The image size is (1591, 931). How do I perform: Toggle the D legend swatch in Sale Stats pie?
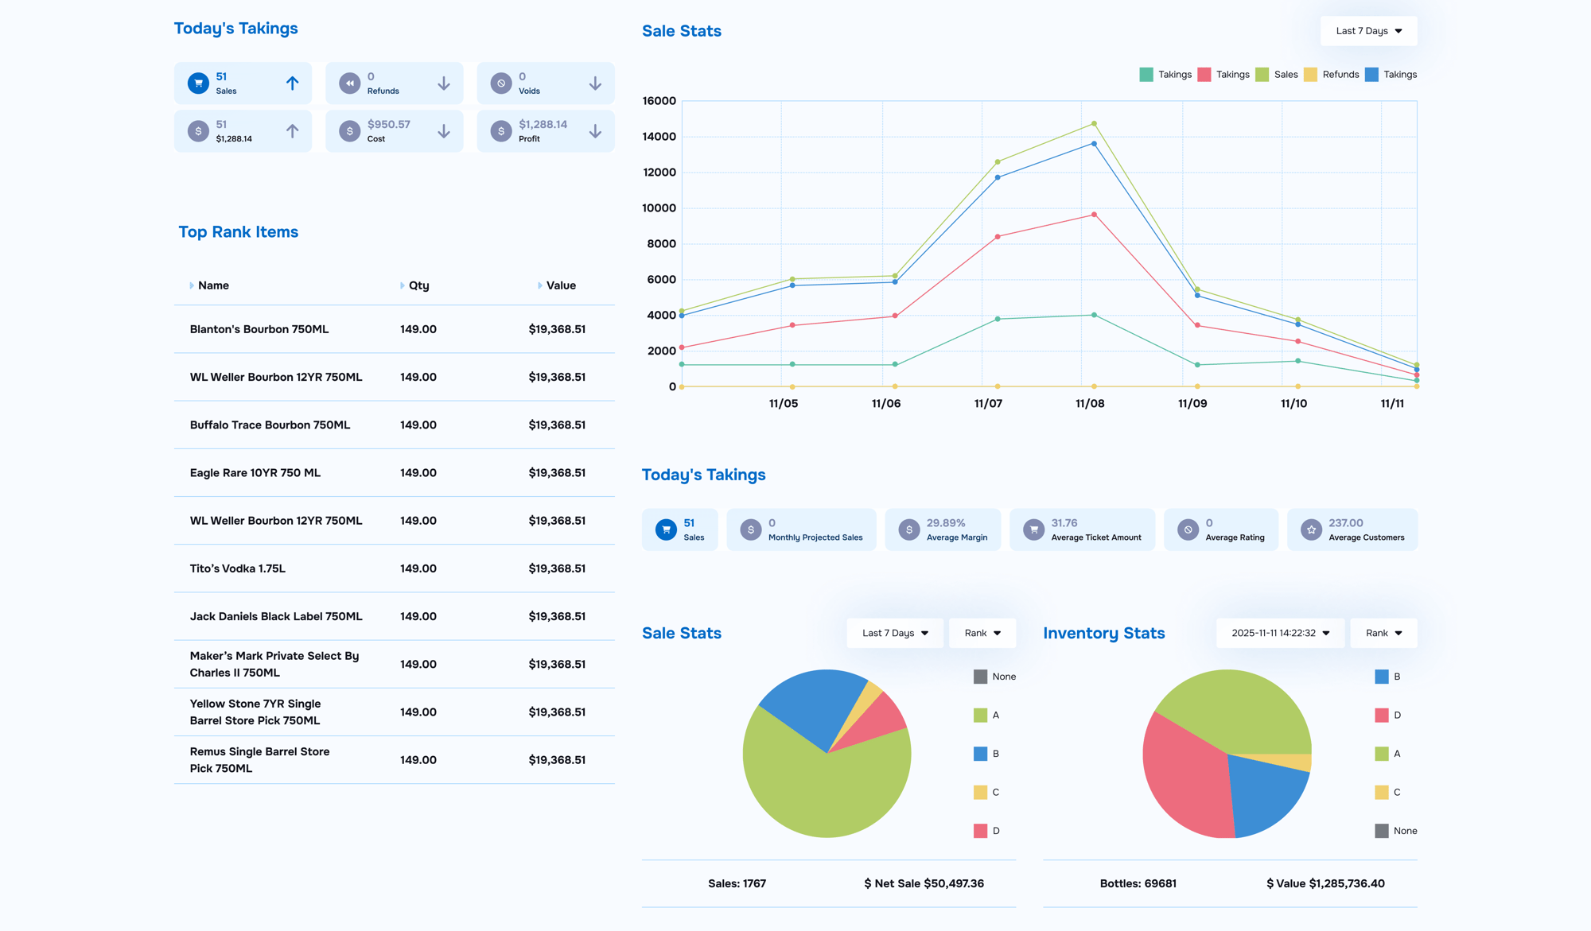(980, 831)
